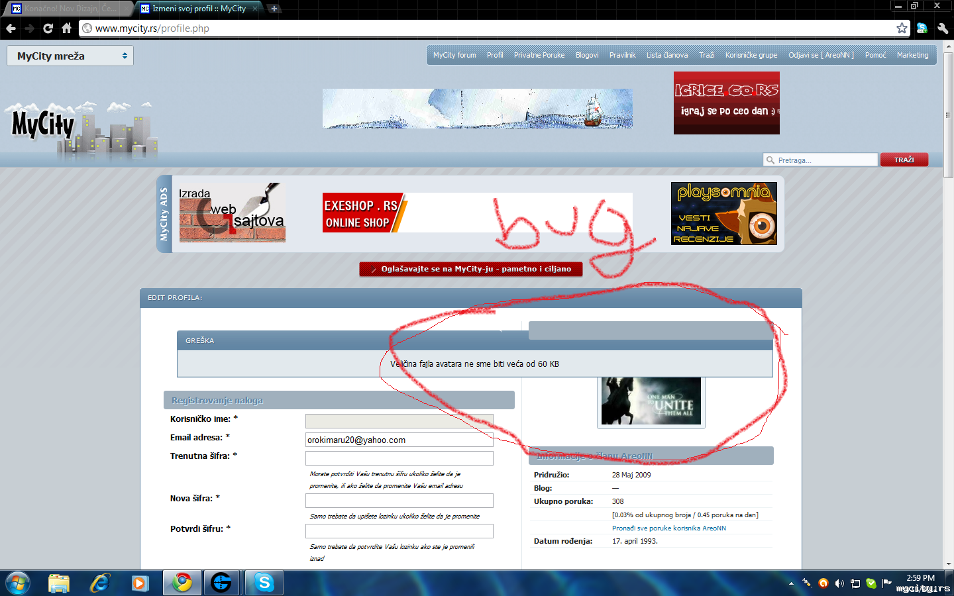Image resolution: width=954 pixels, height=596 pixels.
Task: Show hidden system tray icons
Action: tap(791, 583)
